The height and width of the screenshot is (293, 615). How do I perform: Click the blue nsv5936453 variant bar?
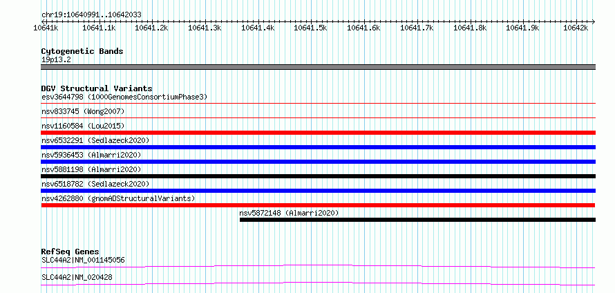(x=319, y=162)
